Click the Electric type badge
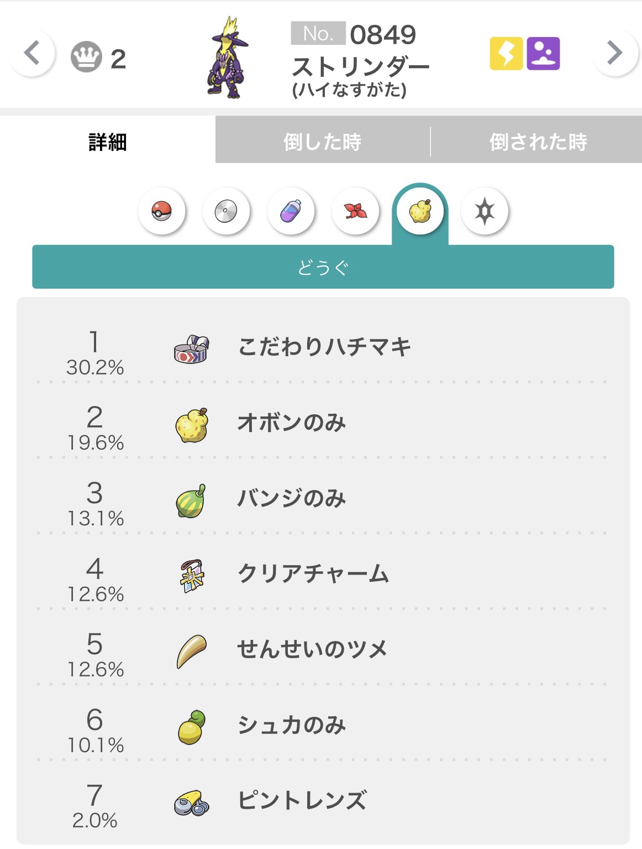Image resolution: width=642 pixels, height=849 pixels. click(506, 54)
